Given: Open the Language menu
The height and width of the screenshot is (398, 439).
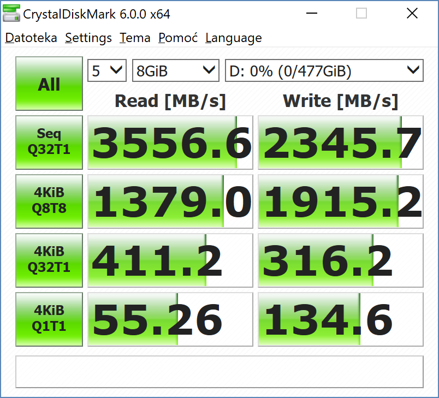Looking at the screenshot, I should tap(234, 38).
